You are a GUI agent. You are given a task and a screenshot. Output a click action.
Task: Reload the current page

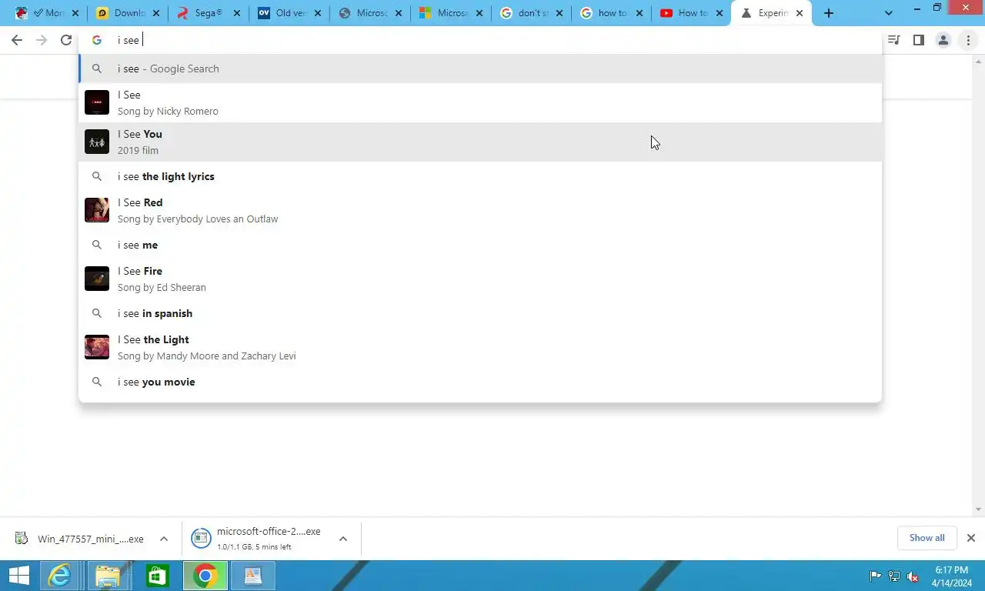click(x=66, y=40)
